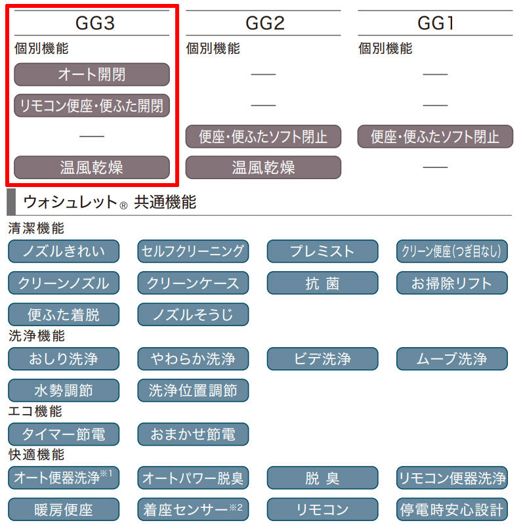Viewport: 525px width, 525px height.
Task: Choose the プレミスト feature badge
Action: [322, 251]
